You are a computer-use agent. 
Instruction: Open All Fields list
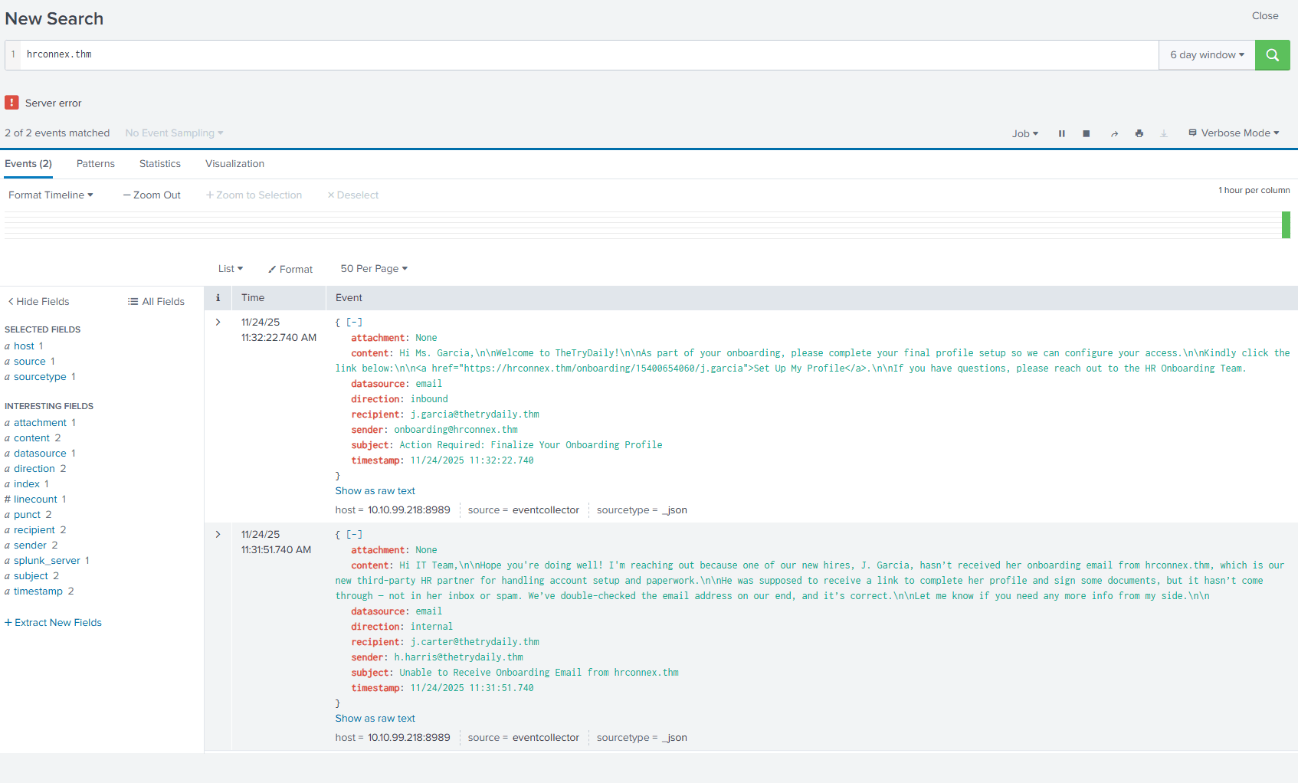coord(156,302)
